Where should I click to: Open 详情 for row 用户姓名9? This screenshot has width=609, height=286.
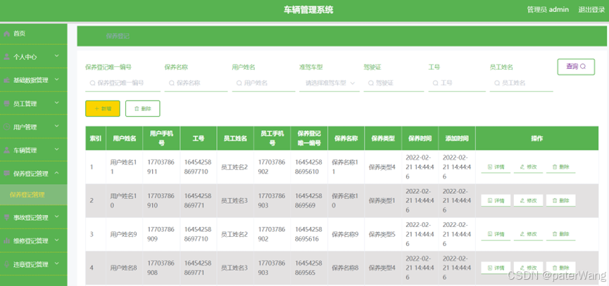[x=496, y=234]
